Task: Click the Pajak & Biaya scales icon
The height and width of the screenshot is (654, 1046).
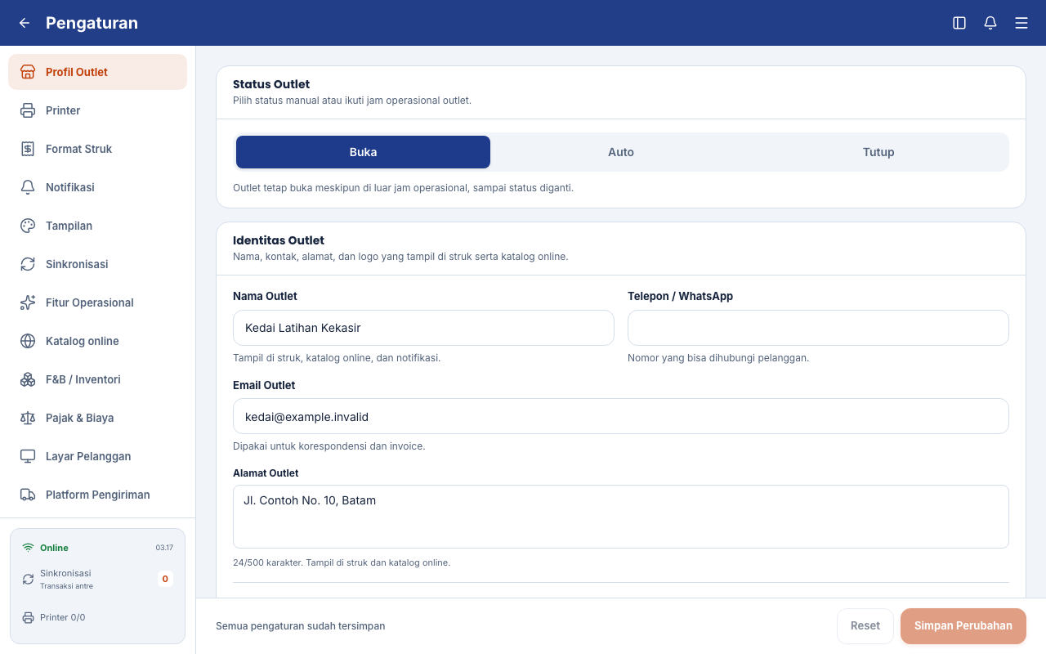Action: (x=28, y=418)
